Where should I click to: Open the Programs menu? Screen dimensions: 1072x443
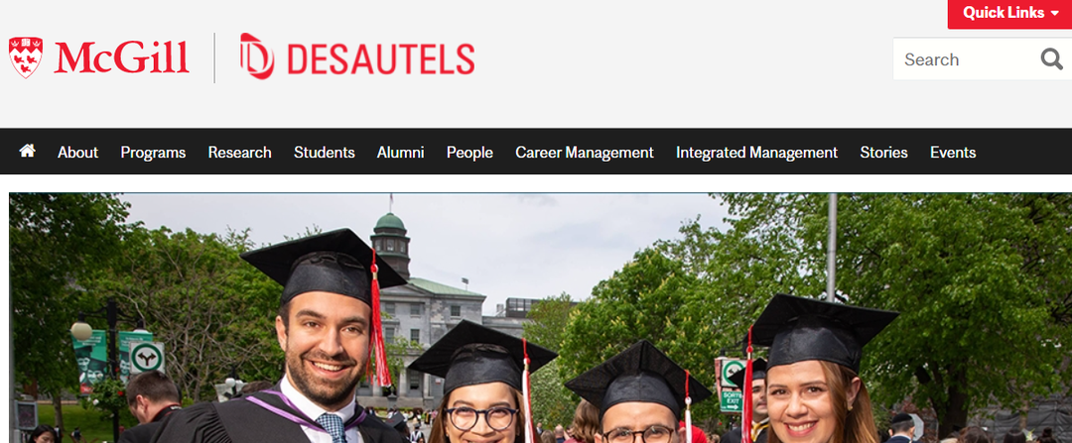tap(153, 153)
